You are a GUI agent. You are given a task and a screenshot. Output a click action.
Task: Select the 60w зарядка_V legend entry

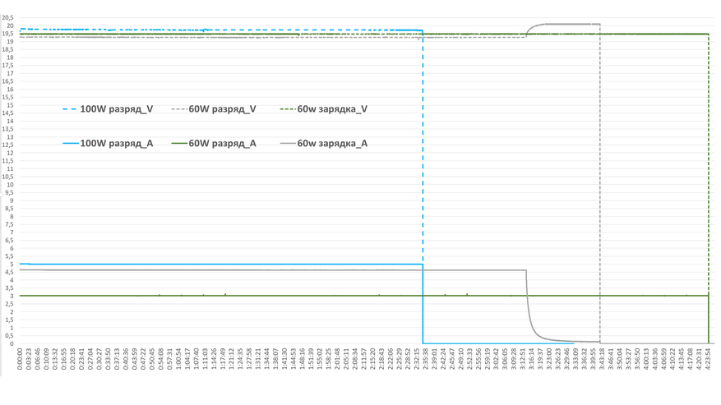click(x=324, y=109)
